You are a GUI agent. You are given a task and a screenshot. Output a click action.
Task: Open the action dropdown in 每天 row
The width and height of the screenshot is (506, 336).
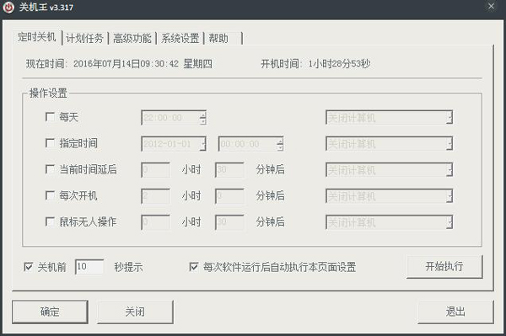point(390,118)
